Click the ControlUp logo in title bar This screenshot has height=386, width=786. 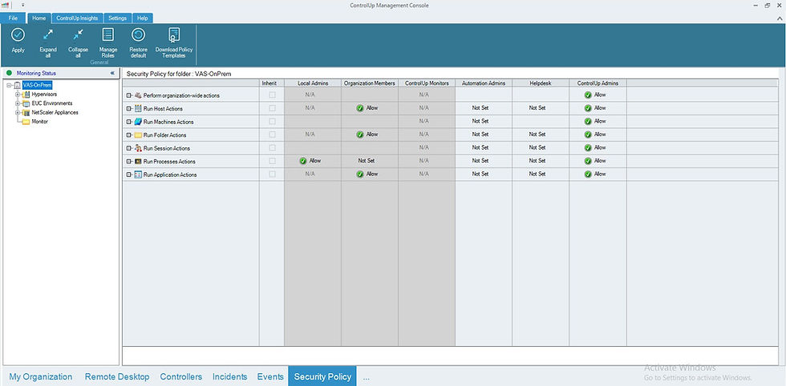point(6,5)
